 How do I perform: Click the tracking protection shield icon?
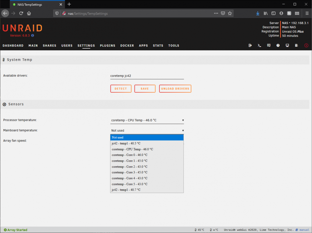[57, 13]
